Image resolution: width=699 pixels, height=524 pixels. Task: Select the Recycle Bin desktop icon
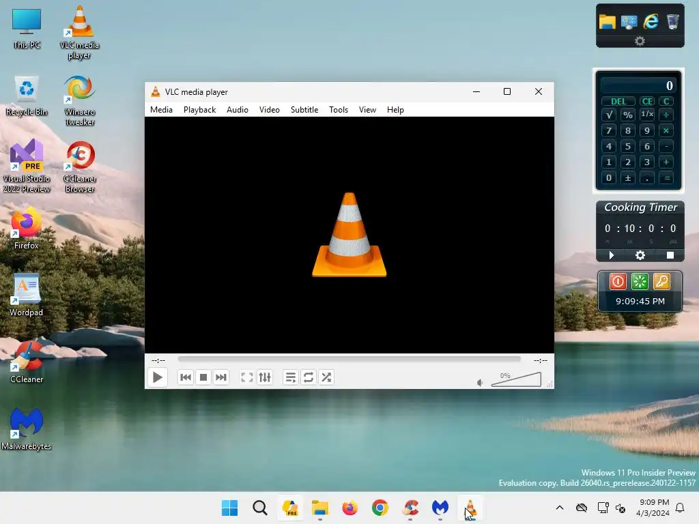point(27,96)
